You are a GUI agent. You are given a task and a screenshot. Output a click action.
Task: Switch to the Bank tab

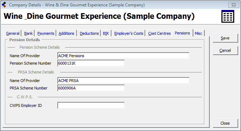(28, 33)
